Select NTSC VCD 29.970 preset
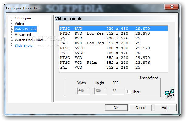 click(114, 58)
